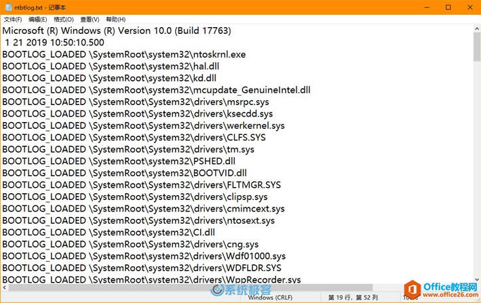
Task: Click the mcupdate_GenuineIntel.dll line
Action: [x=157, y=90]
